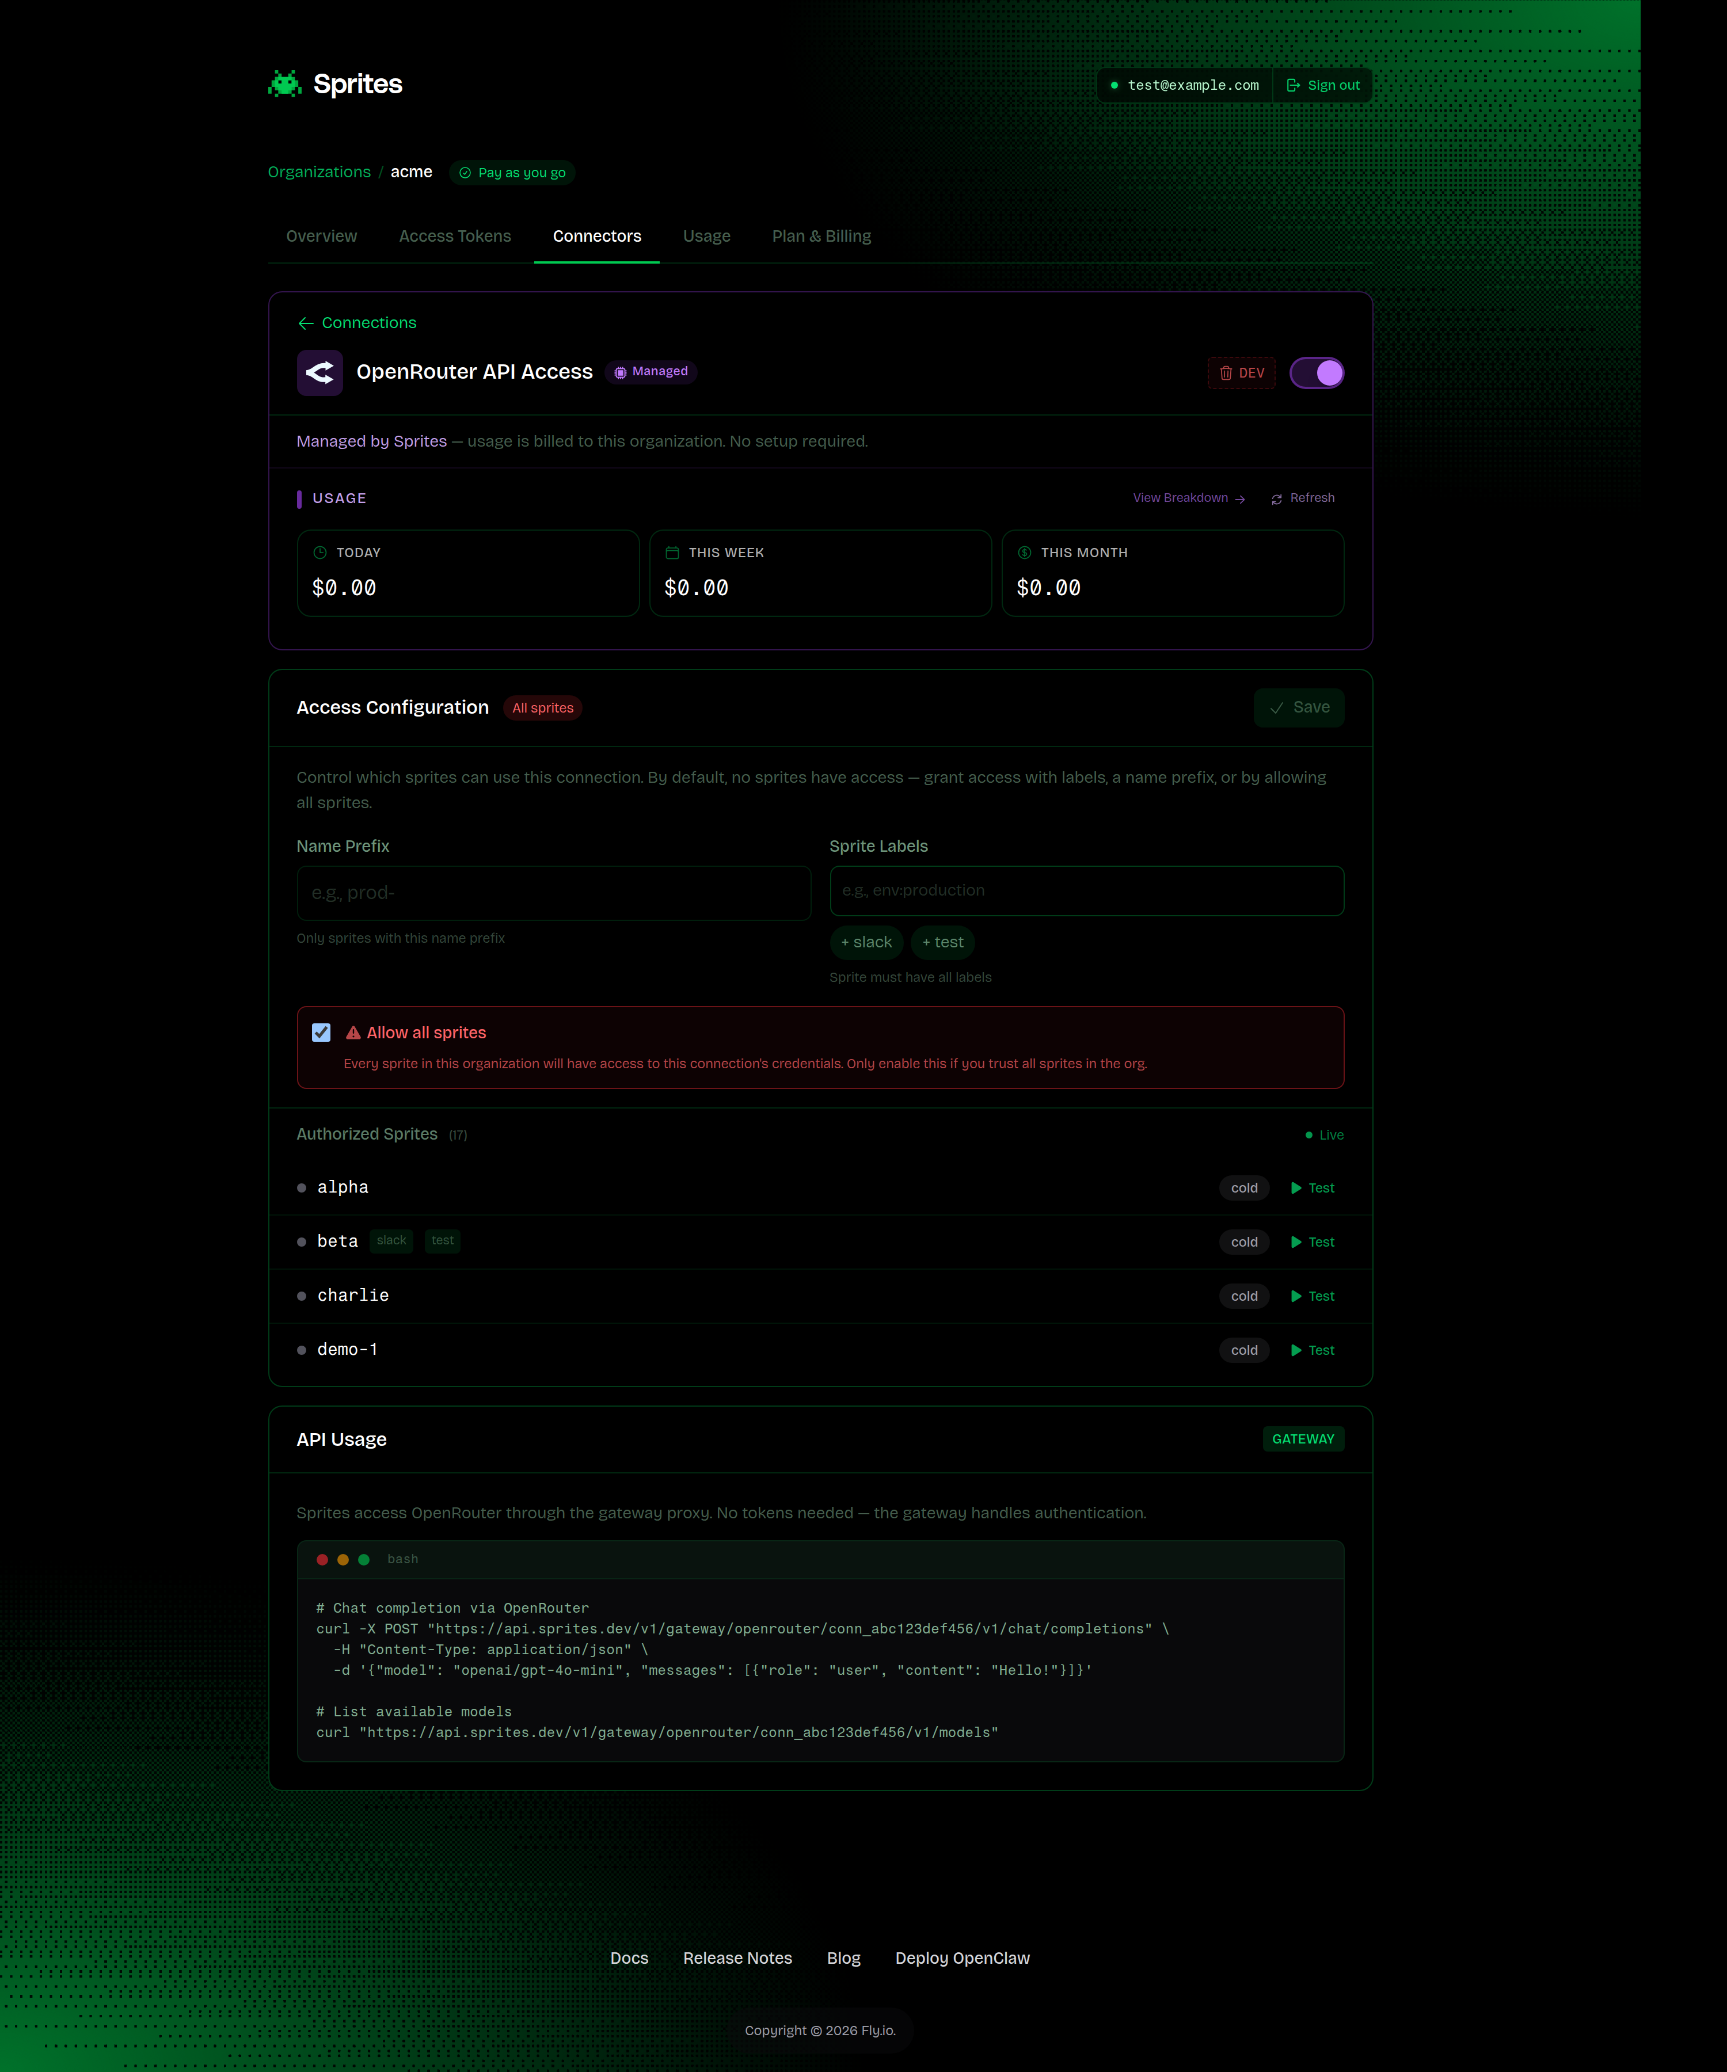The image size is (1727, 2072).
Task: Click the checkmark icon in Pay as you go badge
Action: pyautogui.click(x=465, y=173)
